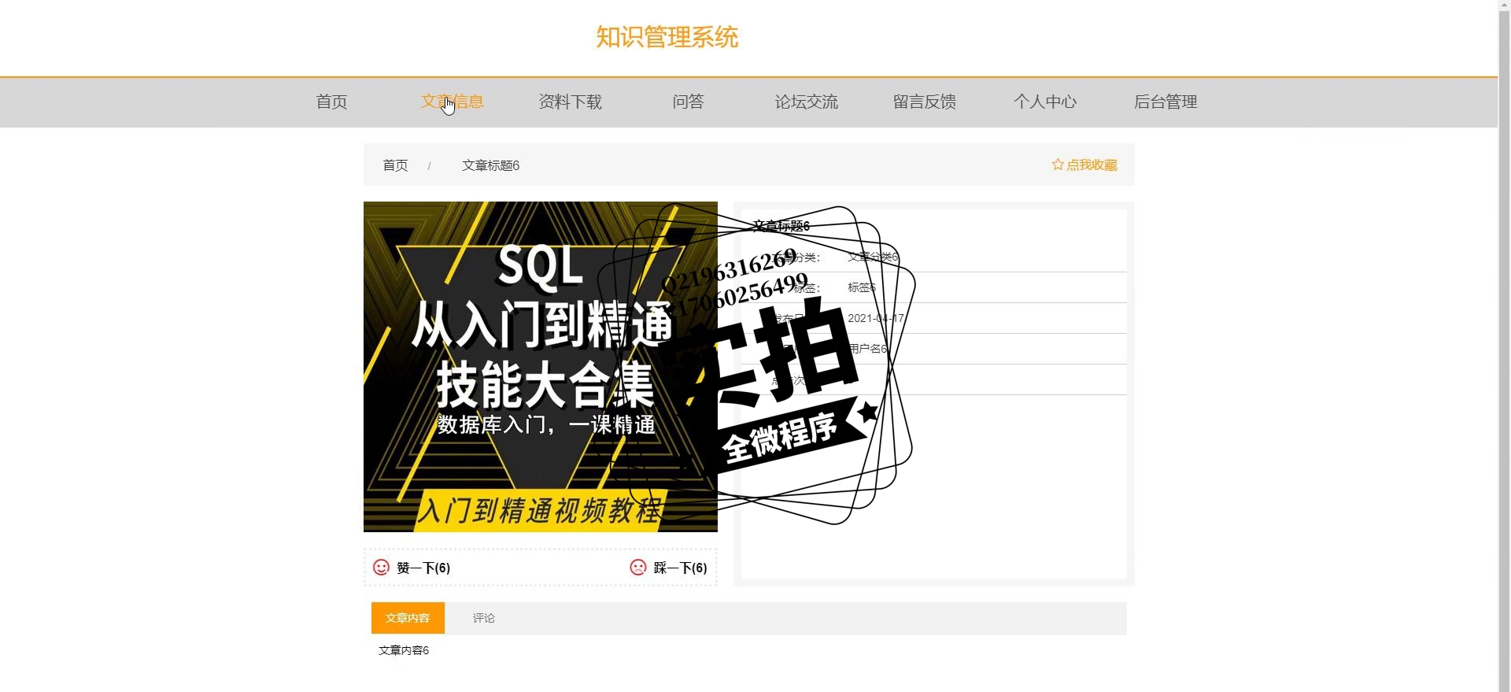
Task: Click the 知识管理系统 site title
Action: [x=667, y=37]
